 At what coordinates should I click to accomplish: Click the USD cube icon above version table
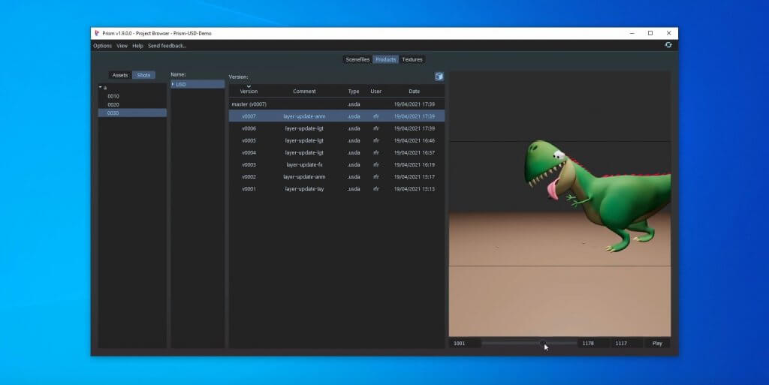click(439, 77)
